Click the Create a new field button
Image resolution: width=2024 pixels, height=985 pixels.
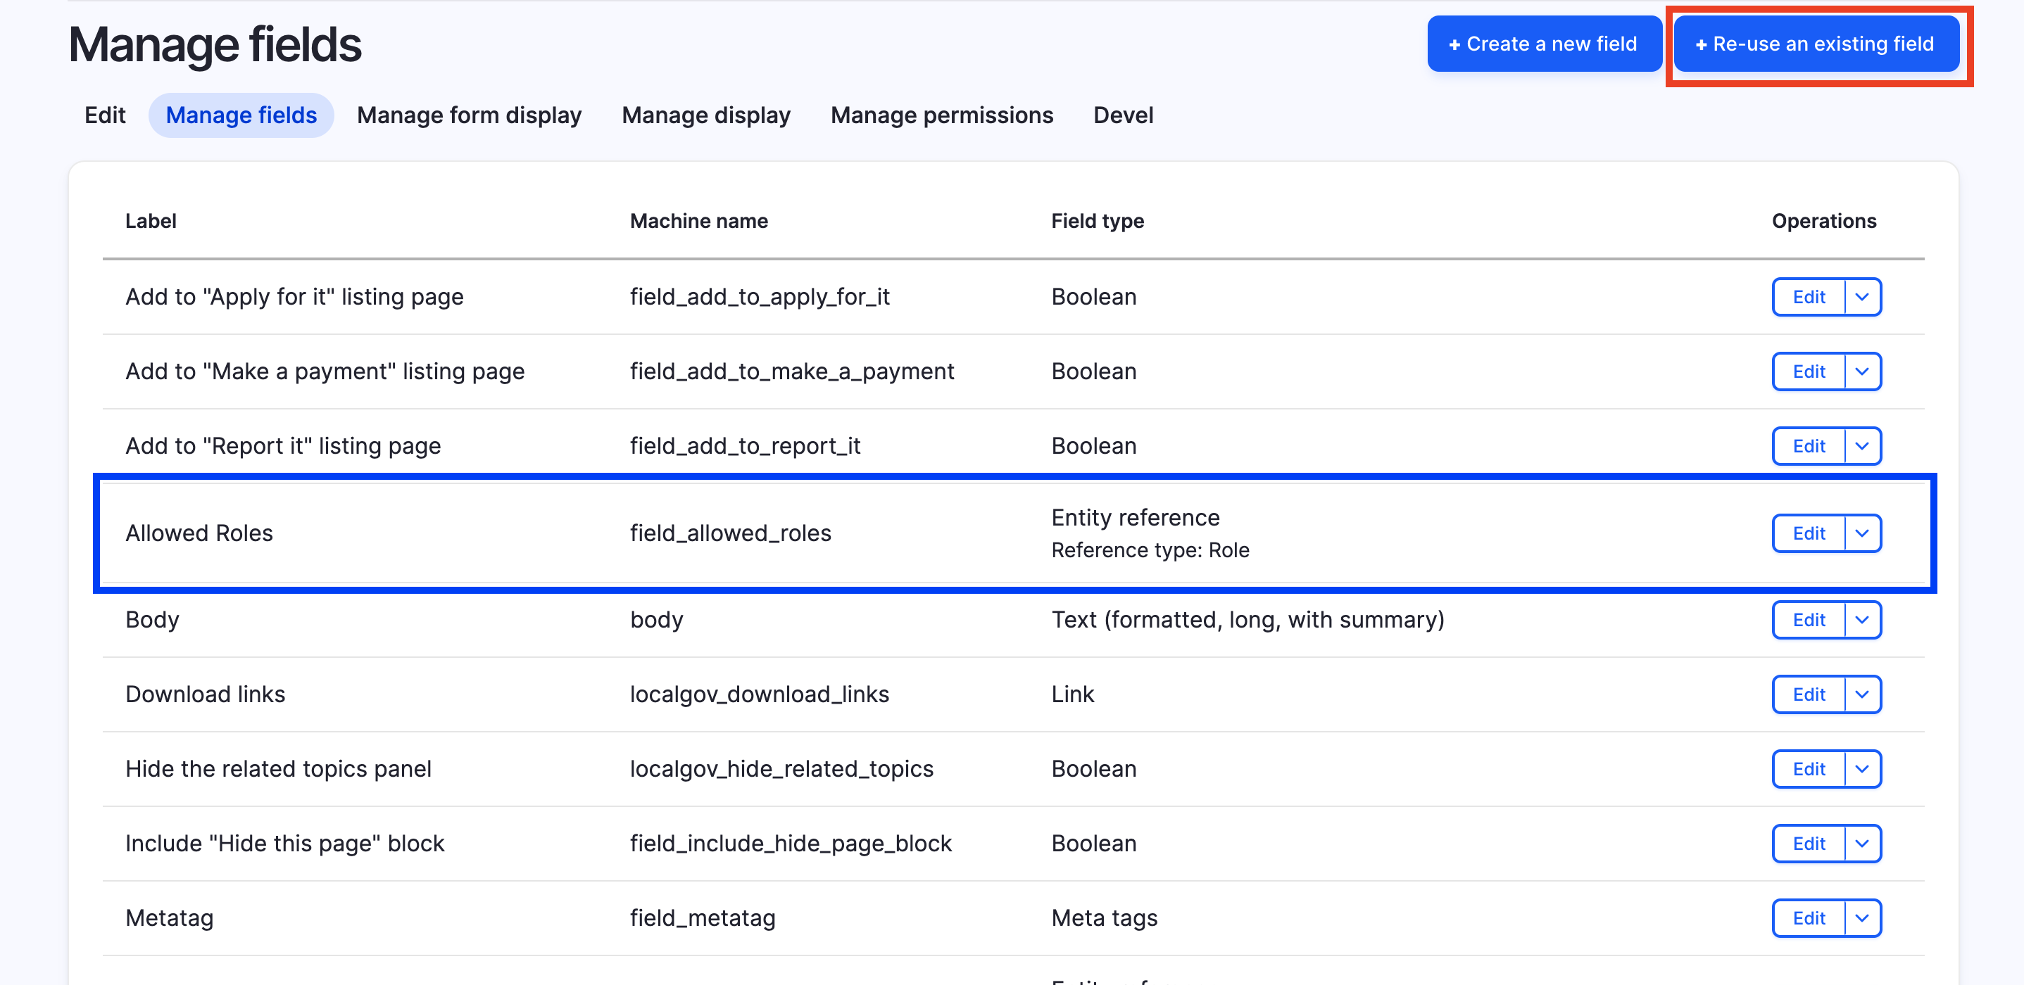click(x=1543, y=43)
